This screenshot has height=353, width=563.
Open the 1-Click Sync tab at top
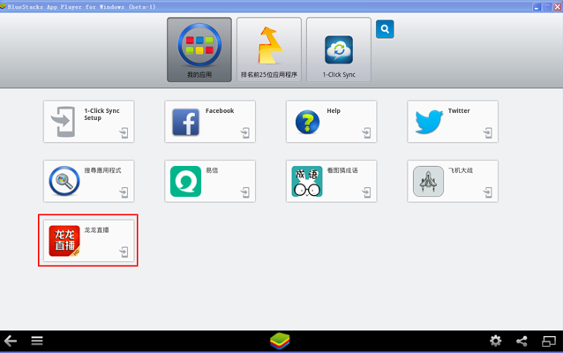(x=339, y=49)
